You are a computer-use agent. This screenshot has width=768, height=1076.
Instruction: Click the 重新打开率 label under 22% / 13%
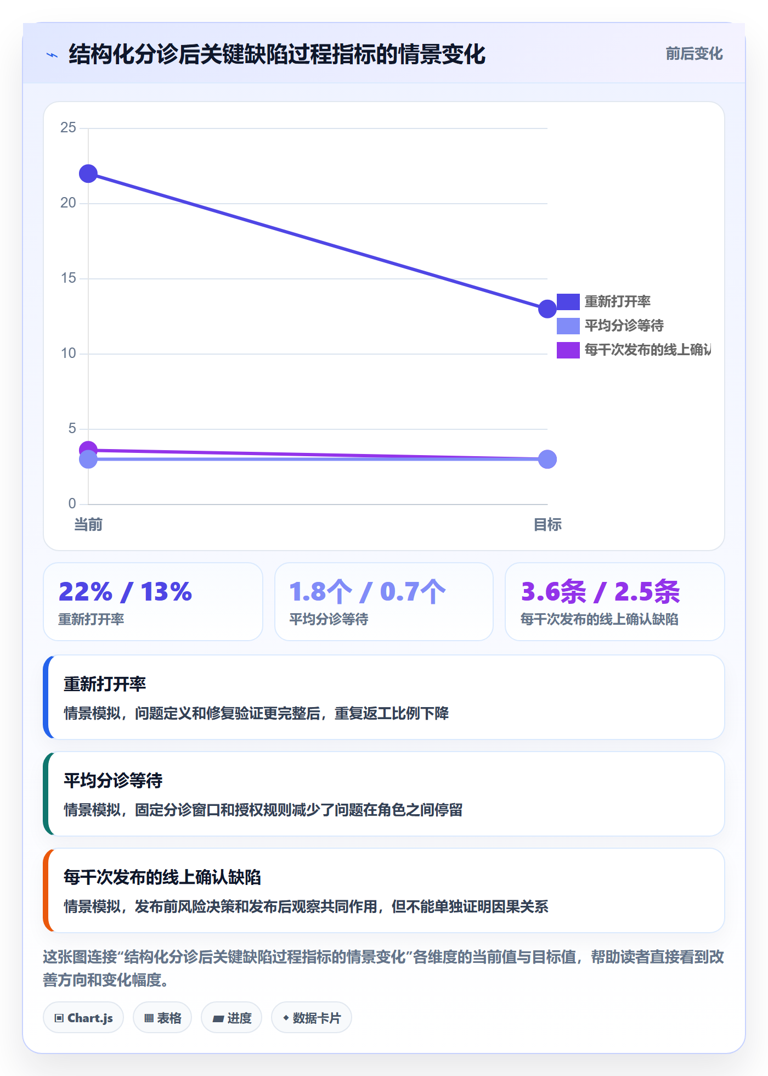pyautogui.click(x=91, y=619)
